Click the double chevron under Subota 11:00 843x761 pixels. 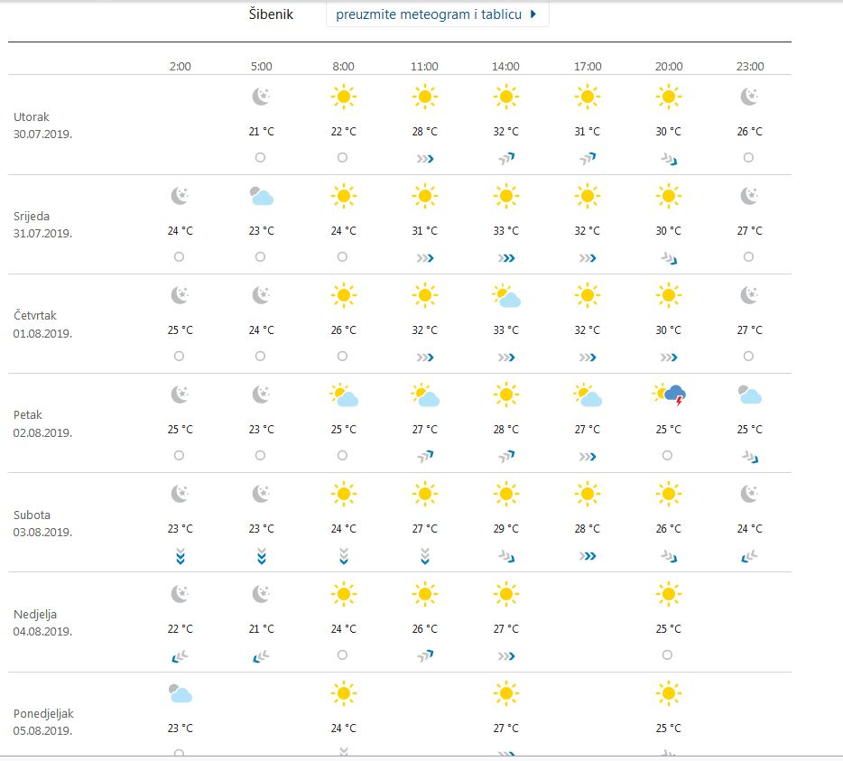point(424,556)
